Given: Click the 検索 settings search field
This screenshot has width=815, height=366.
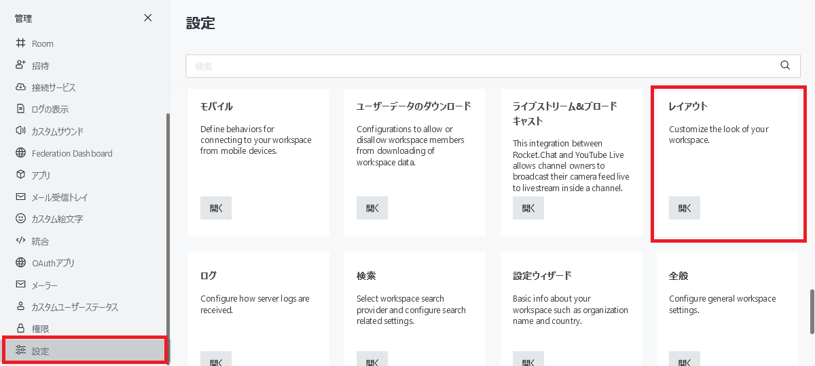Looking at the screenshot, I should click(493, 66).
